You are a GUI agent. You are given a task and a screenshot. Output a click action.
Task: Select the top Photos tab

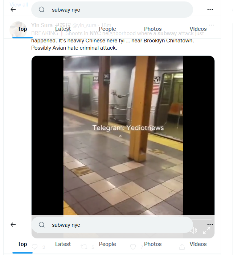tap(153, 29)
